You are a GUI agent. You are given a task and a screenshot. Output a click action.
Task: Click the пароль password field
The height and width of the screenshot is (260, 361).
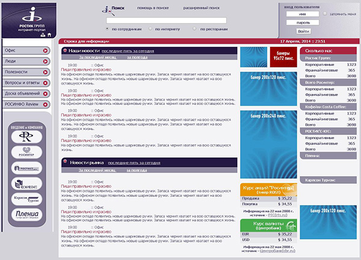pos(303,22)
